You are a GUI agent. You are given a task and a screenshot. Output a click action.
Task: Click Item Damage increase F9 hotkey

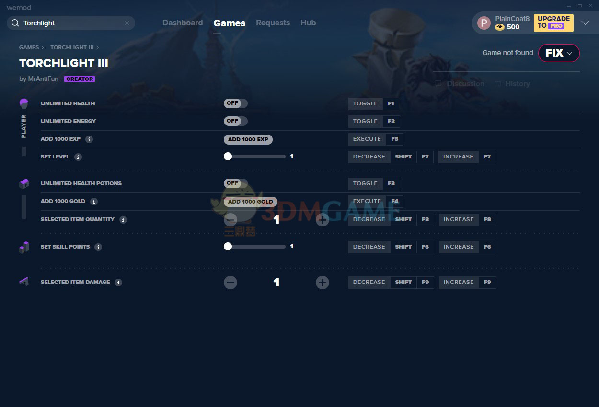click(487, 282)
